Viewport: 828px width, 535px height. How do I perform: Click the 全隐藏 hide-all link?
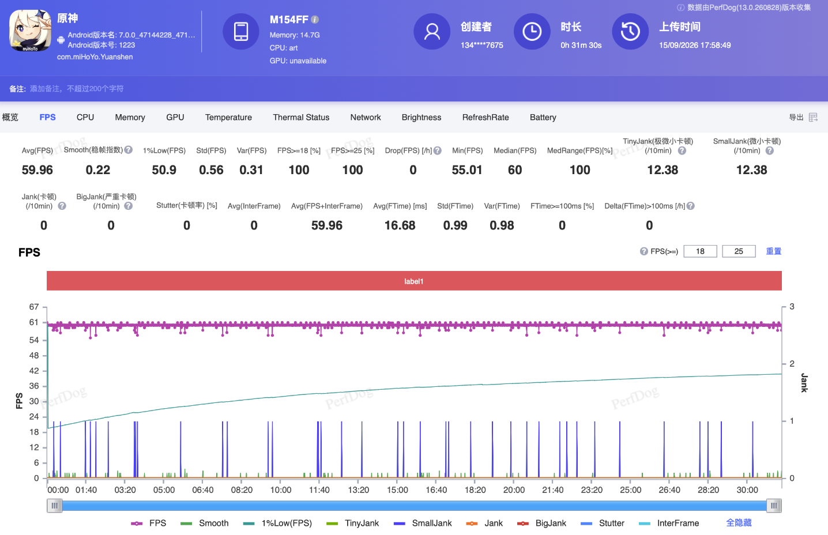point(739,523)
